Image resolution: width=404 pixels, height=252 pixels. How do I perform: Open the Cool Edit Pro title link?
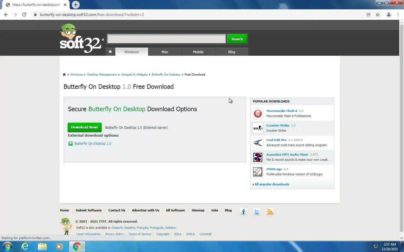(276, 140)
